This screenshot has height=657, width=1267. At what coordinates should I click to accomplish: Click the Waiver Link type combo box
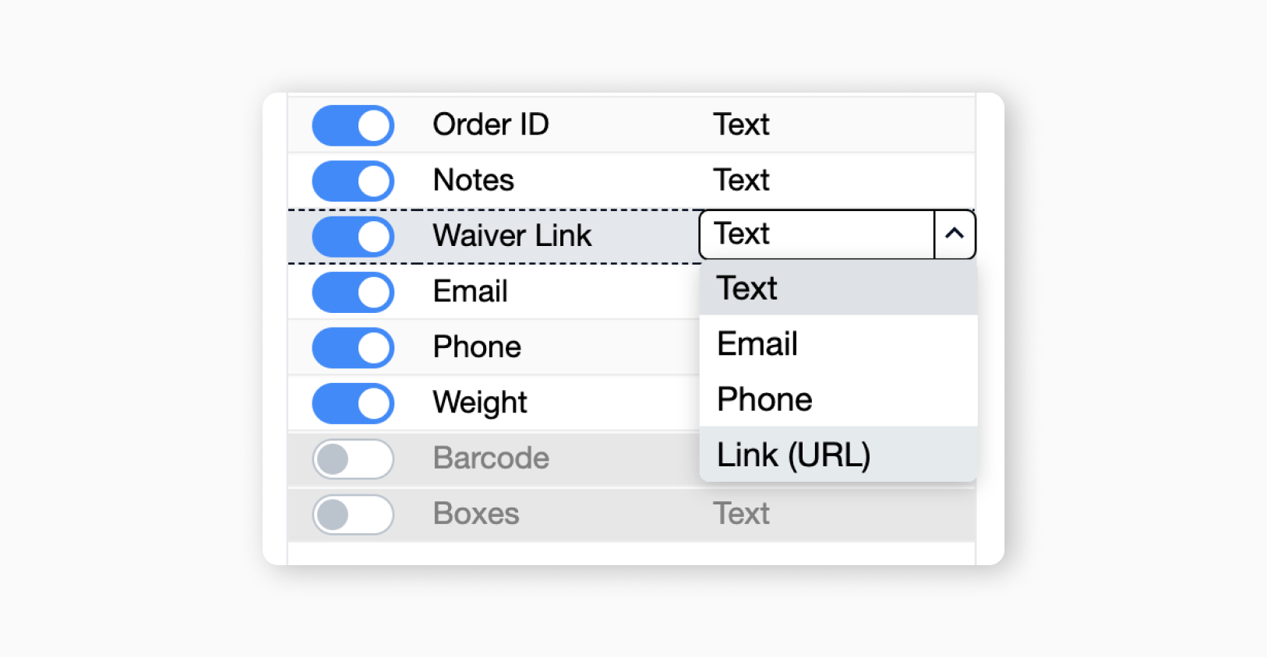(816, 234)
